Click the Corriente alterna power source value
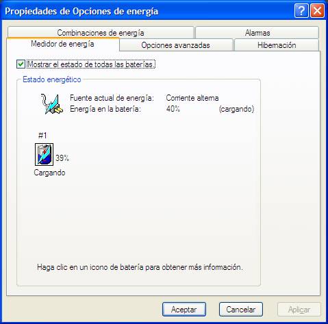328x324 pixels. click(x=192, y=98)
